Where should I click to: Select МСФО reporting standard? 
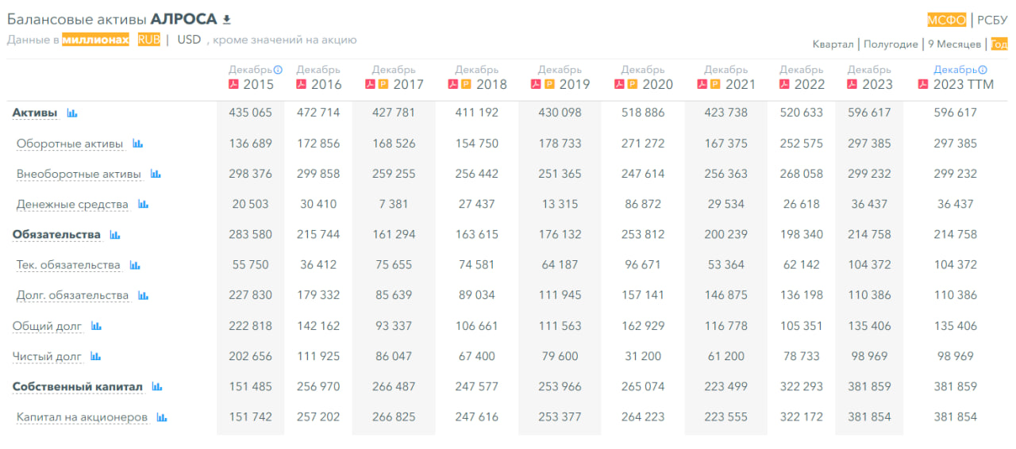(x=946, y=21)
